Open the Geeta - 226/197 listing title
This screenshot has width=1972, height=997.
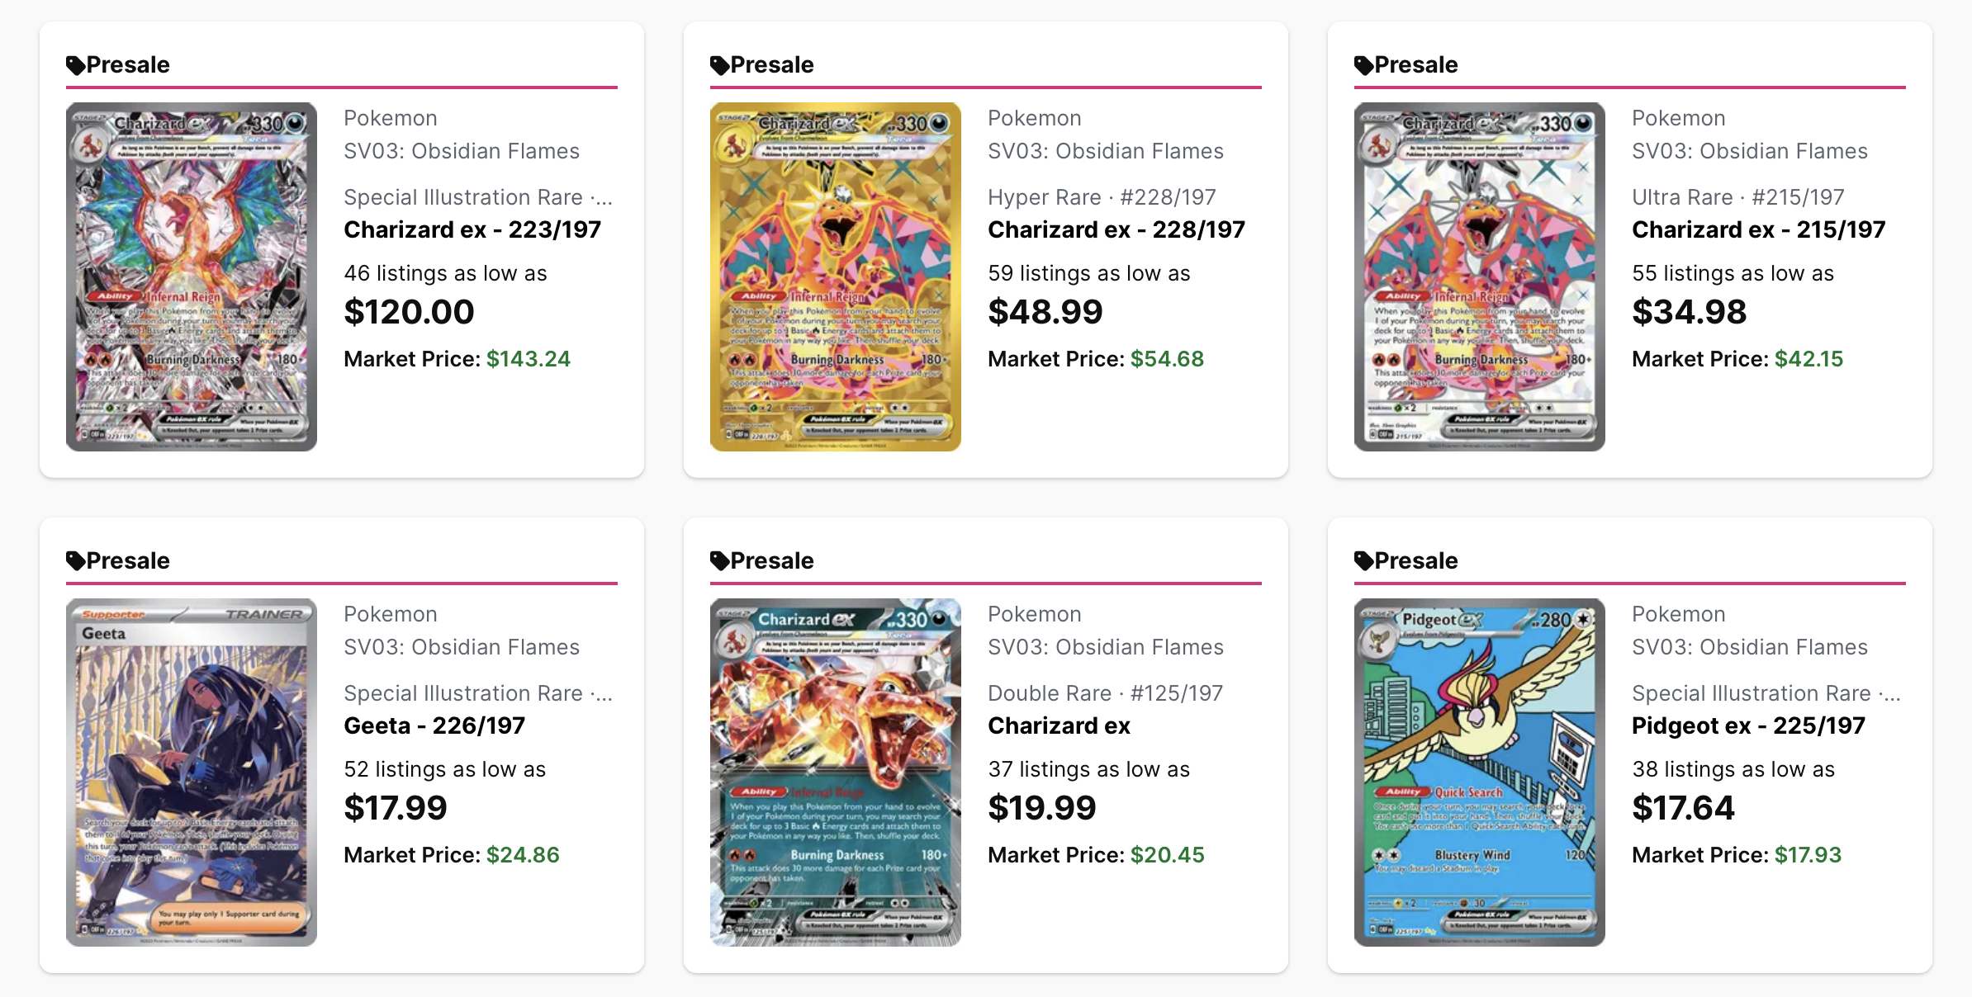click(x=434, y=725)
